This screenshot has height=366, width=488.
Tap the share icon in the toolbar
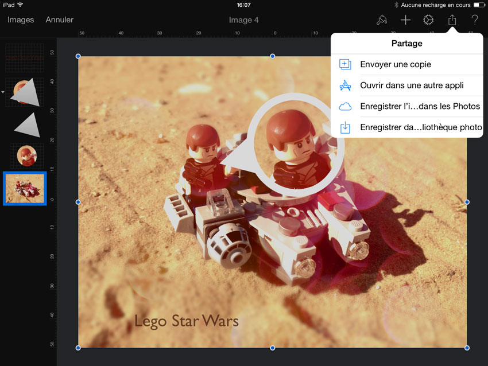point(452,20)
